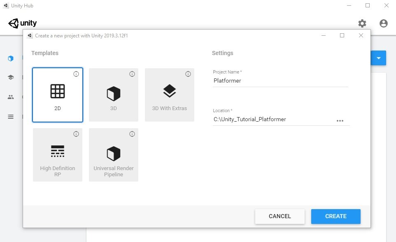The height and width of the screenshot is (242, 396).
Task: Show info for the 2D template
Action: click(x=76, y=74)
